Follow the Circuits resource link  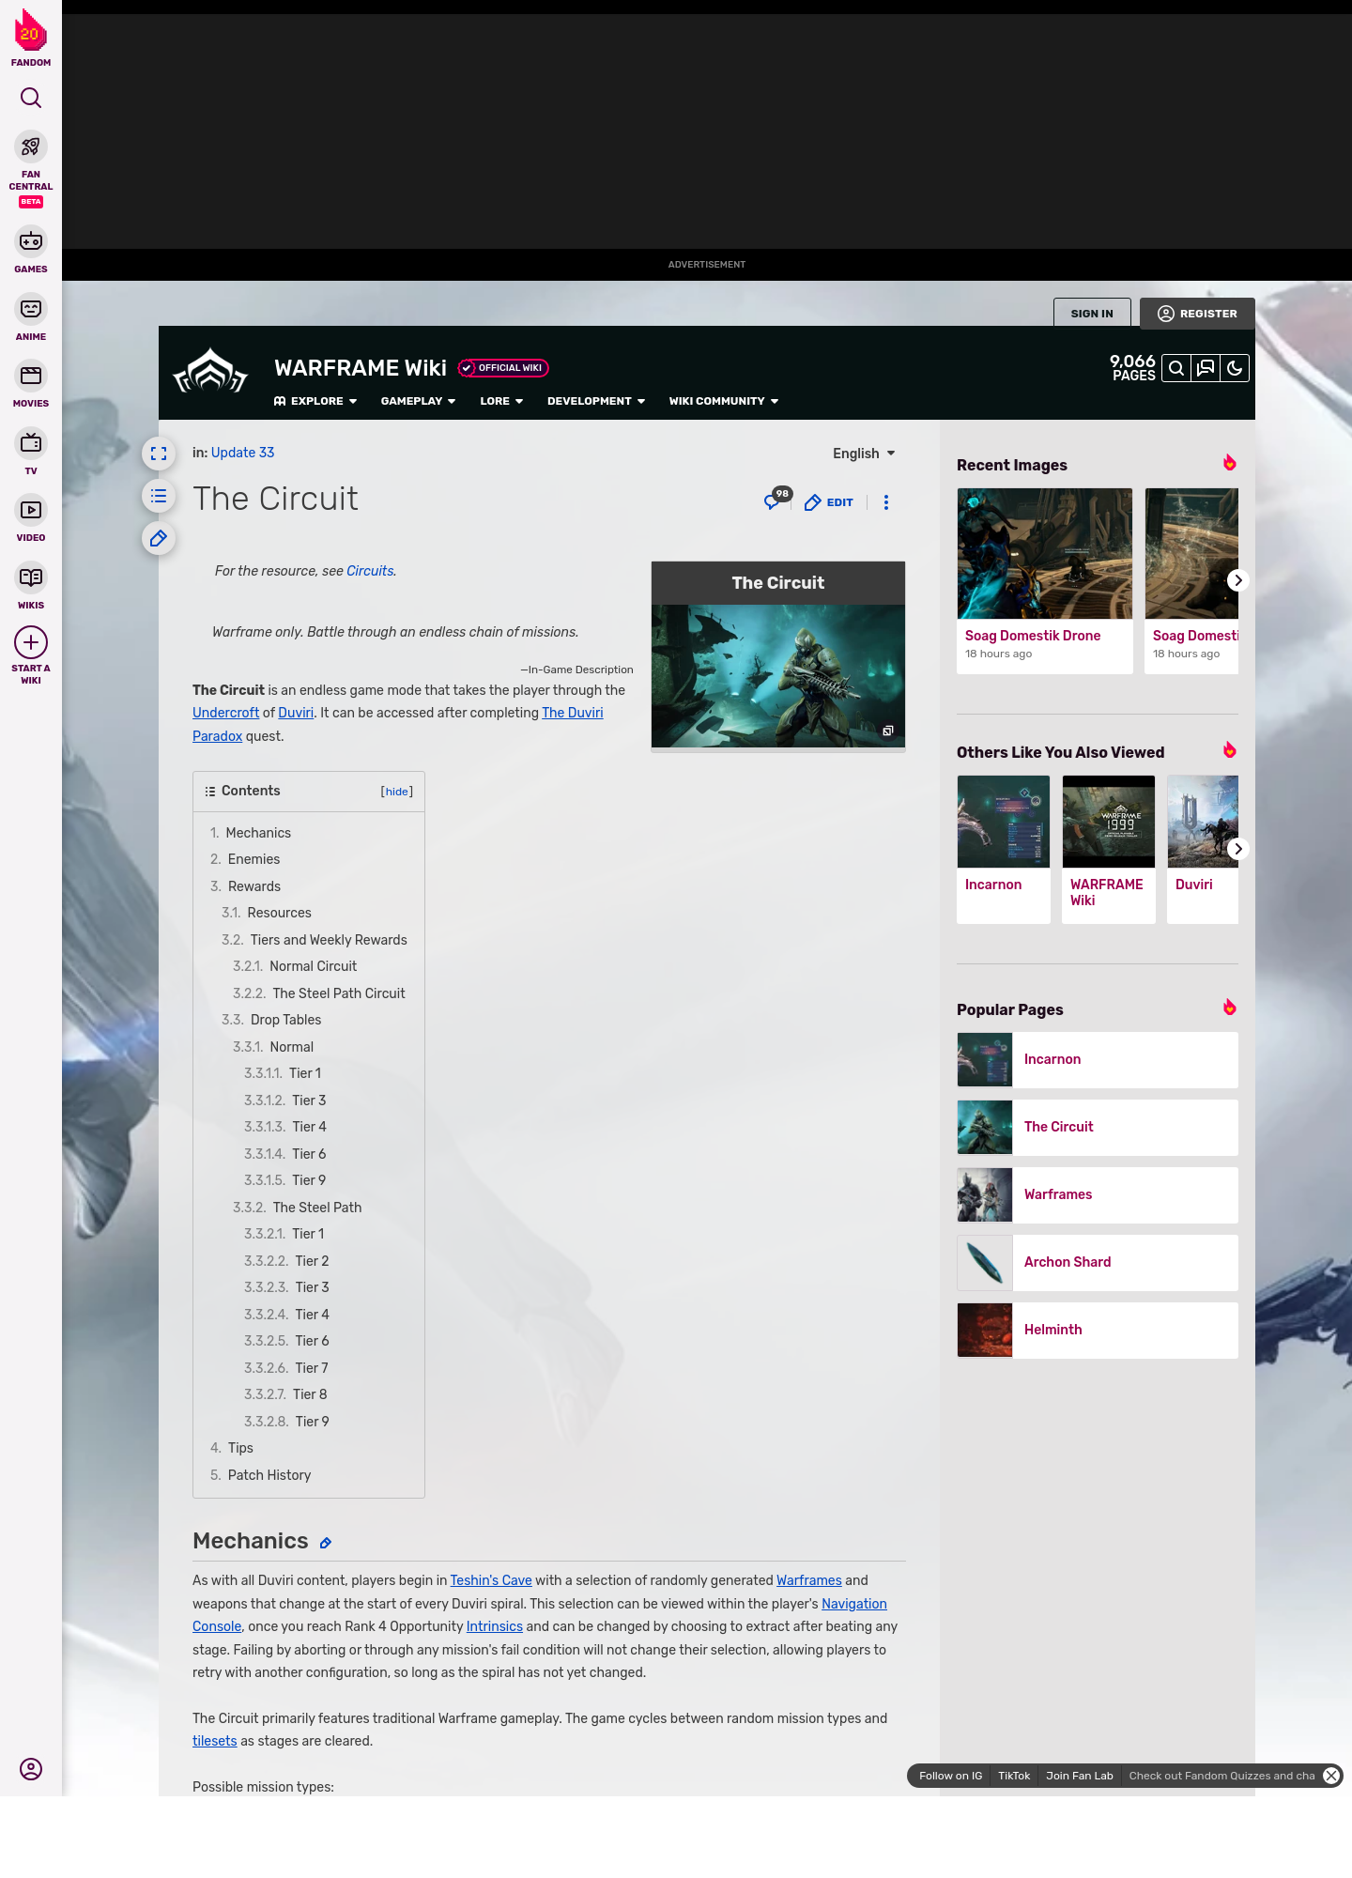[x=370, y=571]
